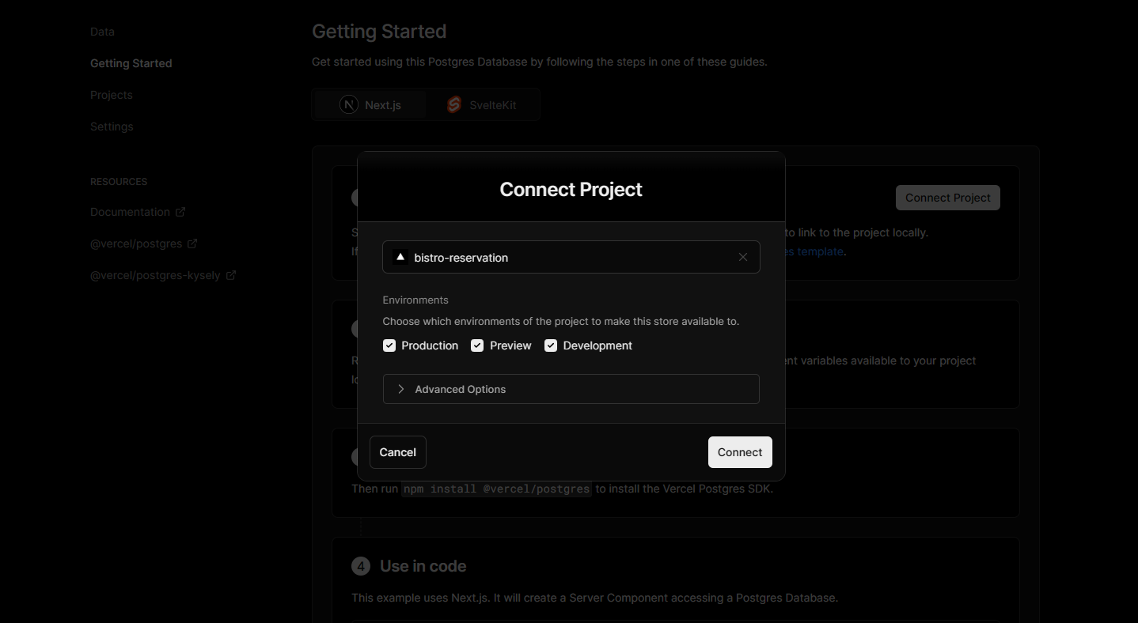
Task: Click the Next.js logo icon
Action: [x=349, y=104]
